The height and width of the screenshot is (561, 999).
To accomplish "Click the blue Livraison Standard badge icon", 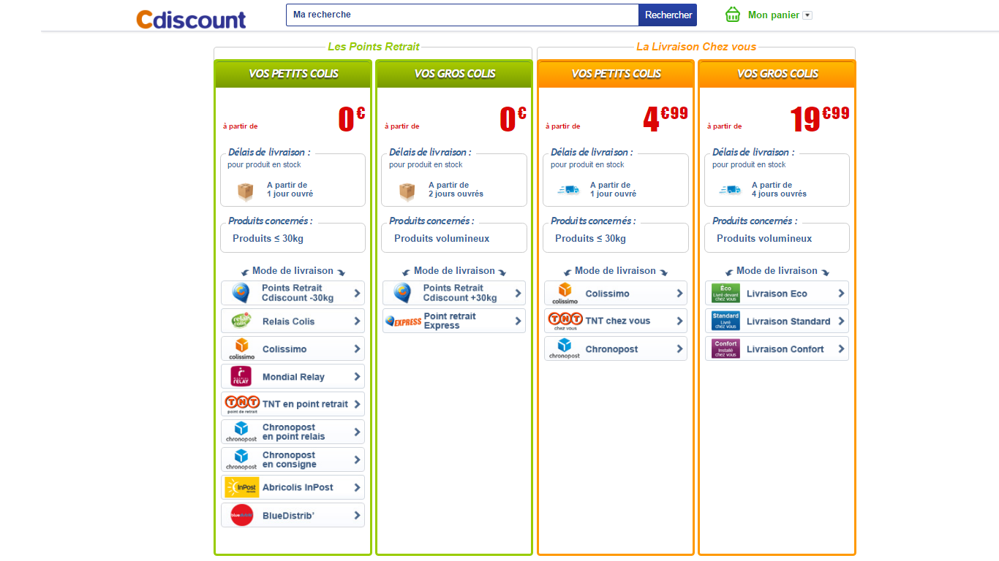I will click(x=725, y=321).
